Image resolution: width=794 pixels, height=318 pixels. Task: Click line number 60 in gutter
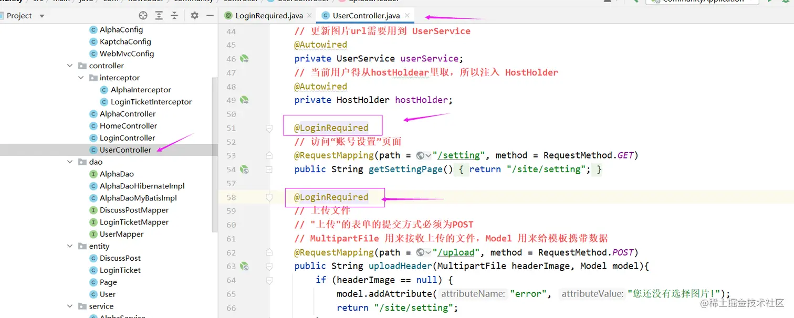[231, 225]
